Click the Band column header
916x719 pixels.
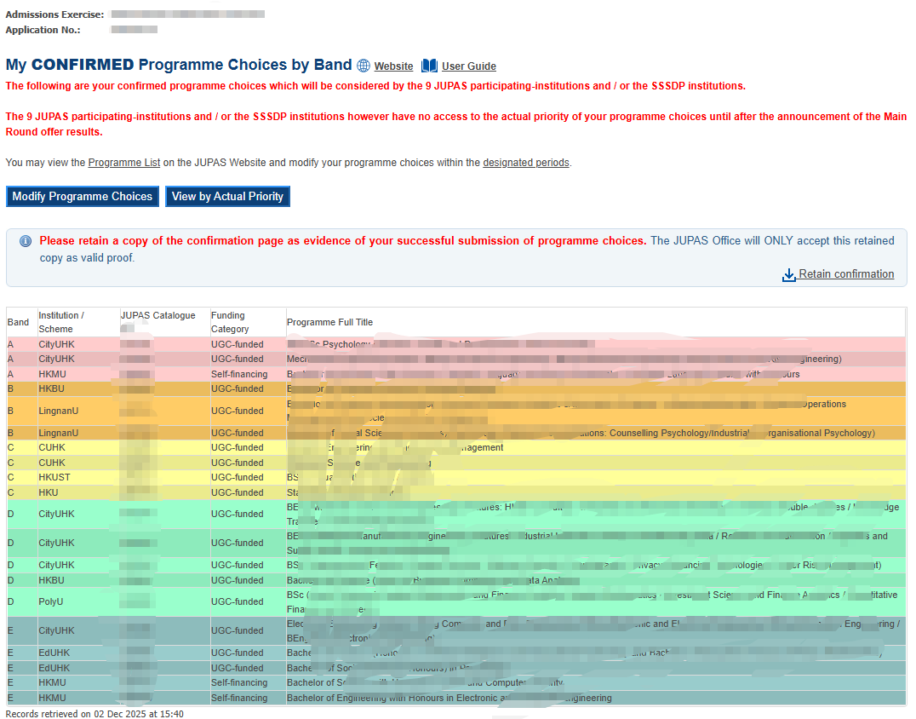pos(18,322)
